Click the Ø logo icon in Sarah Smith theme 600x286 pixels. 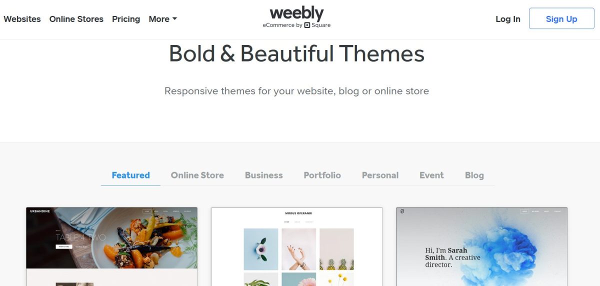coord(402,211)
